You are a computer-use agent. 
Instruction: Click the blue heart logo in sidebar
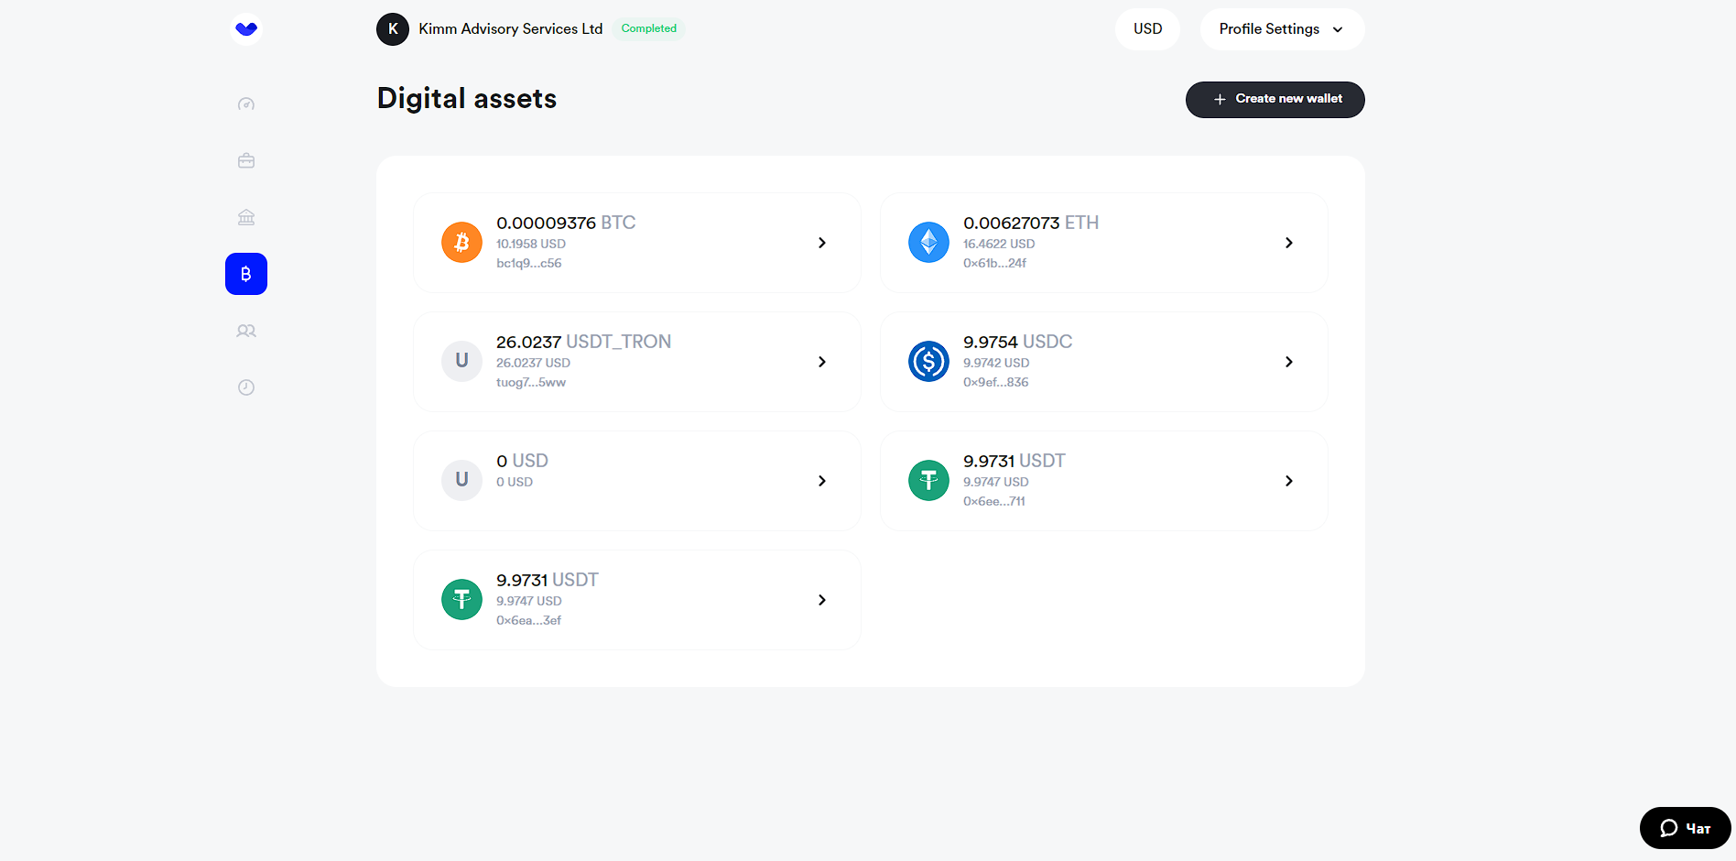tap(246, 29)
